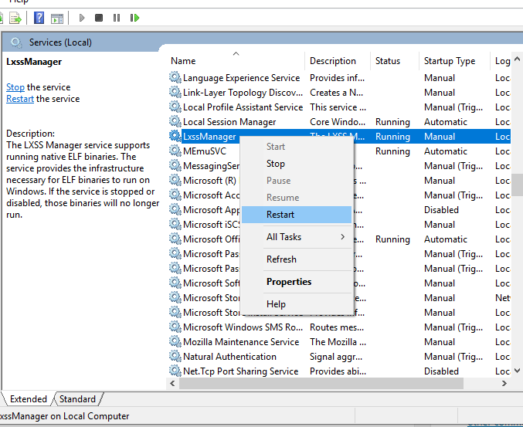Click the horizontal scroll right arrow

pyautogui.click(x=504, y=383)
